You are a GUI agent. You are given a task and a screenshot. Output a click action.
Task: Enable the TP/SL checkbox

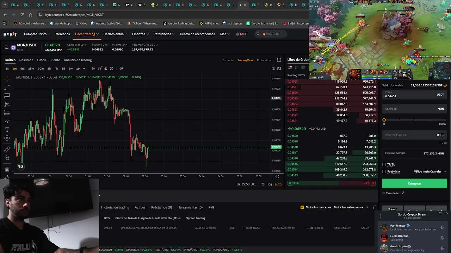384,164
